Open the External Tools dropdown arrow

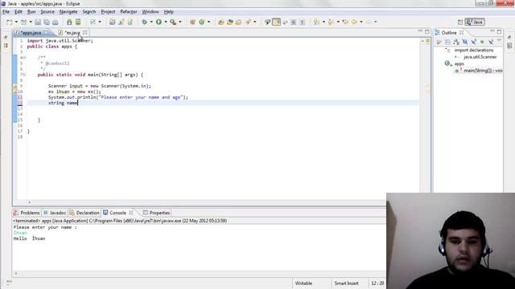(x=180, y=22)
